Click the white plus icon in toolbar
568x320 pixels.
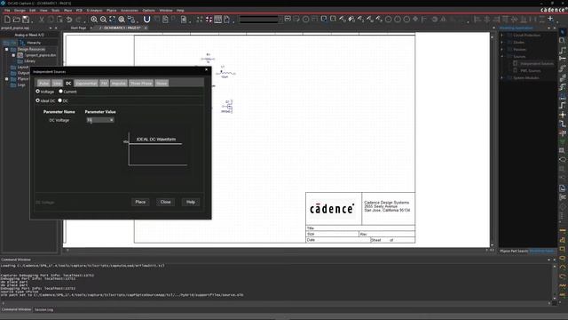[x=550, y=19]
